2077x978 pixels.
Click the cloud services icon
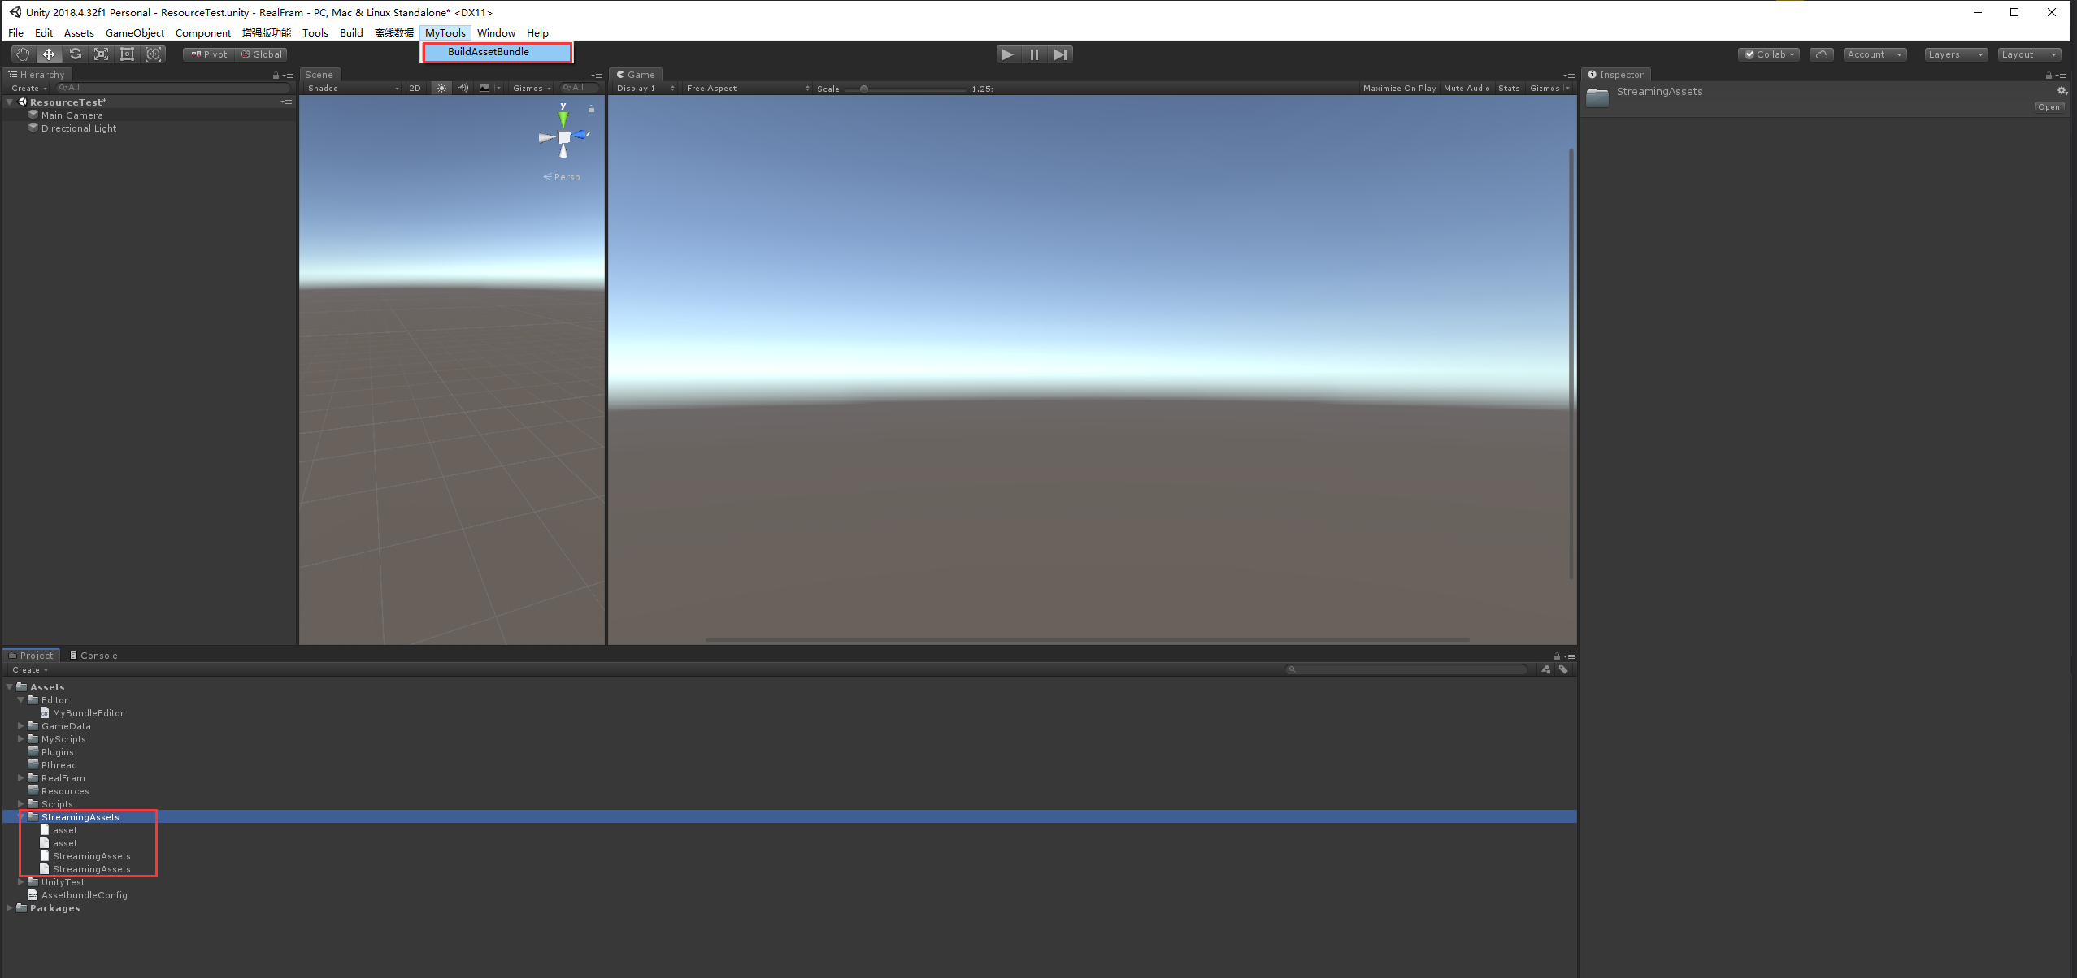(x=1822, y=54)
